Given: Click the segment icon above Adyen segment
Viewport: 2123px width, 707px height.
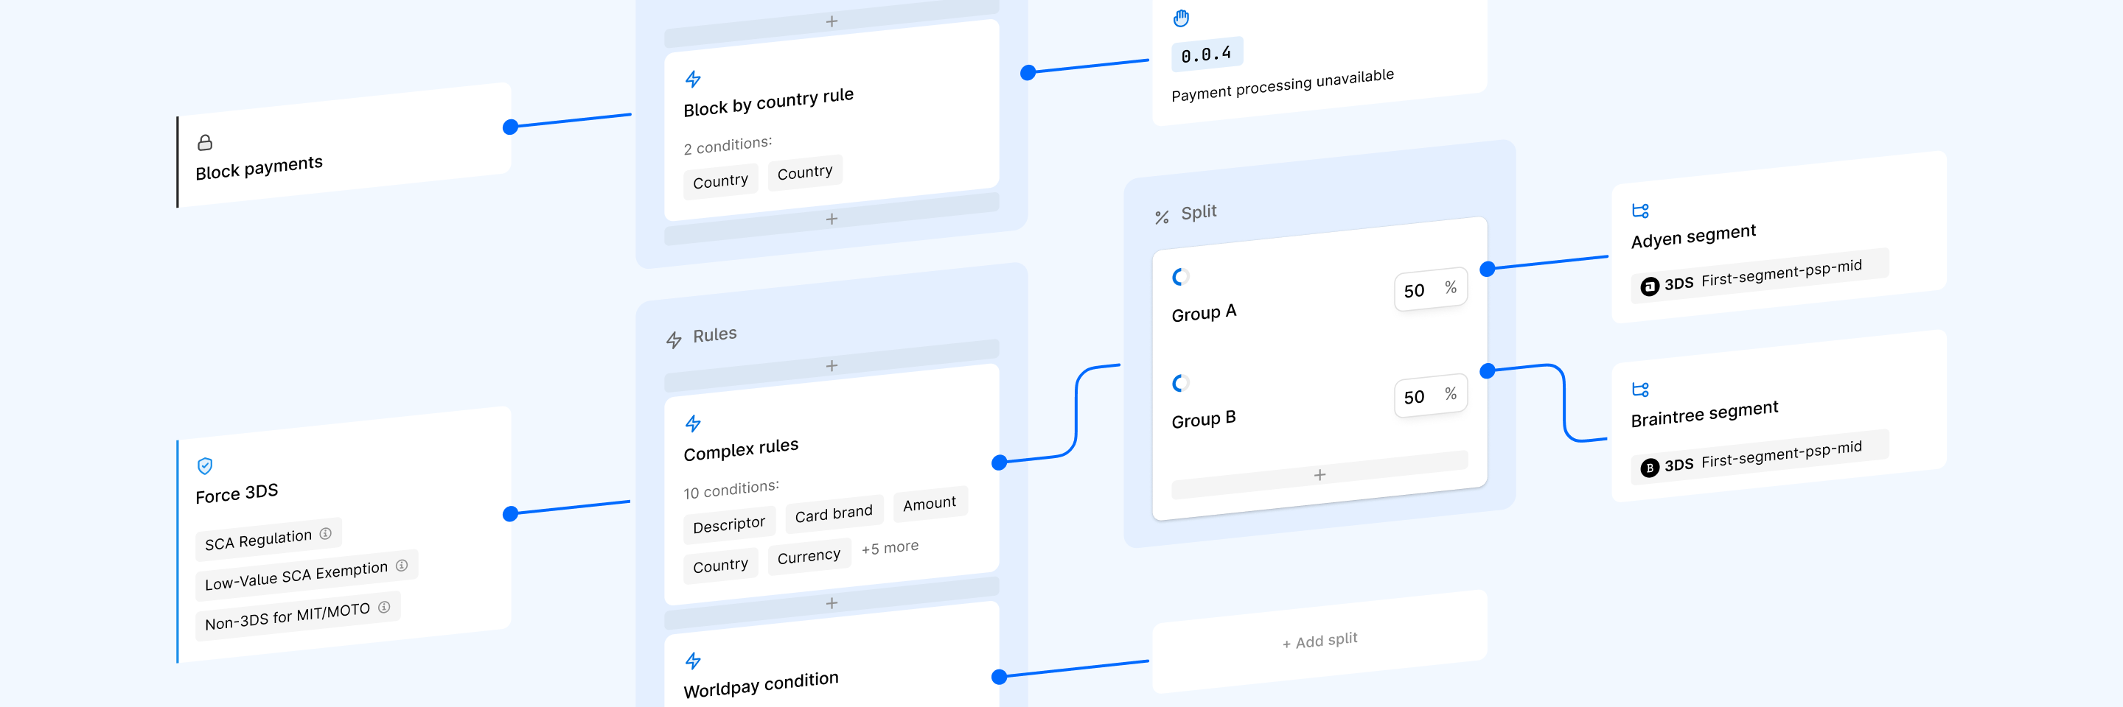Looking at the screenshot, I should coord(1640,211).
